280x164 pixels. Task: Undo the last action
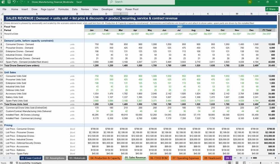coord(14,2)
